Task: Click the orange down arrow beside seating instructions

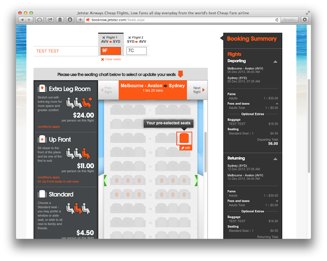Action: [x=181, y=74]
